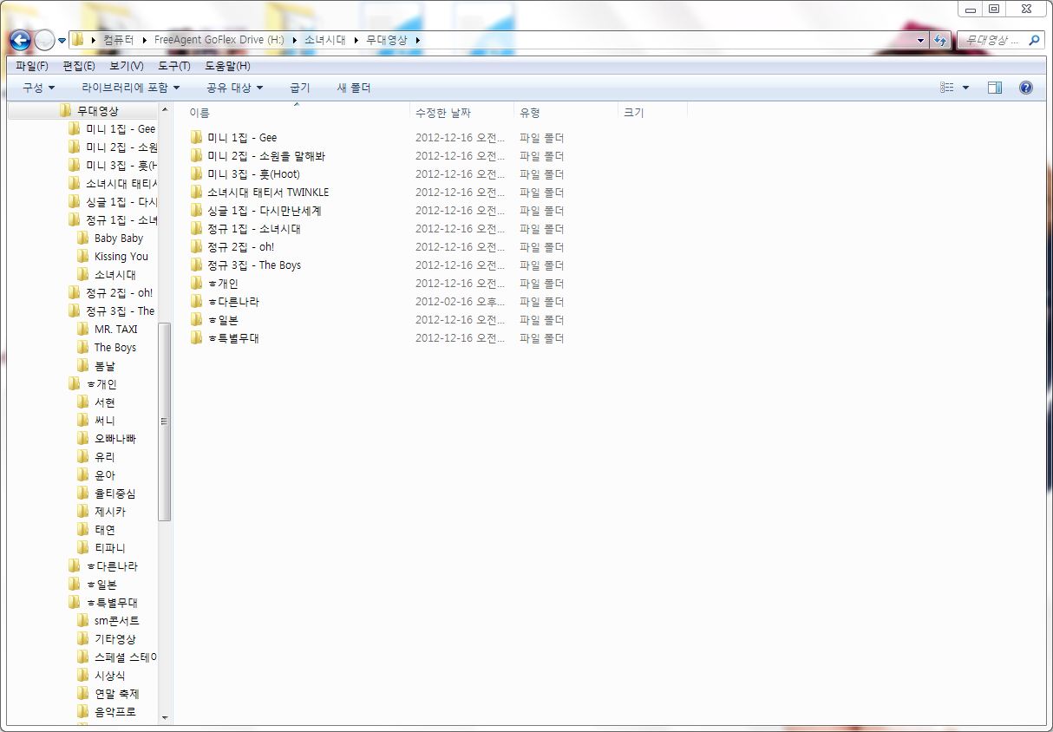Click FreeAgent GoFlex Drive (H:) breadcrumb

(x=219, y=40)
